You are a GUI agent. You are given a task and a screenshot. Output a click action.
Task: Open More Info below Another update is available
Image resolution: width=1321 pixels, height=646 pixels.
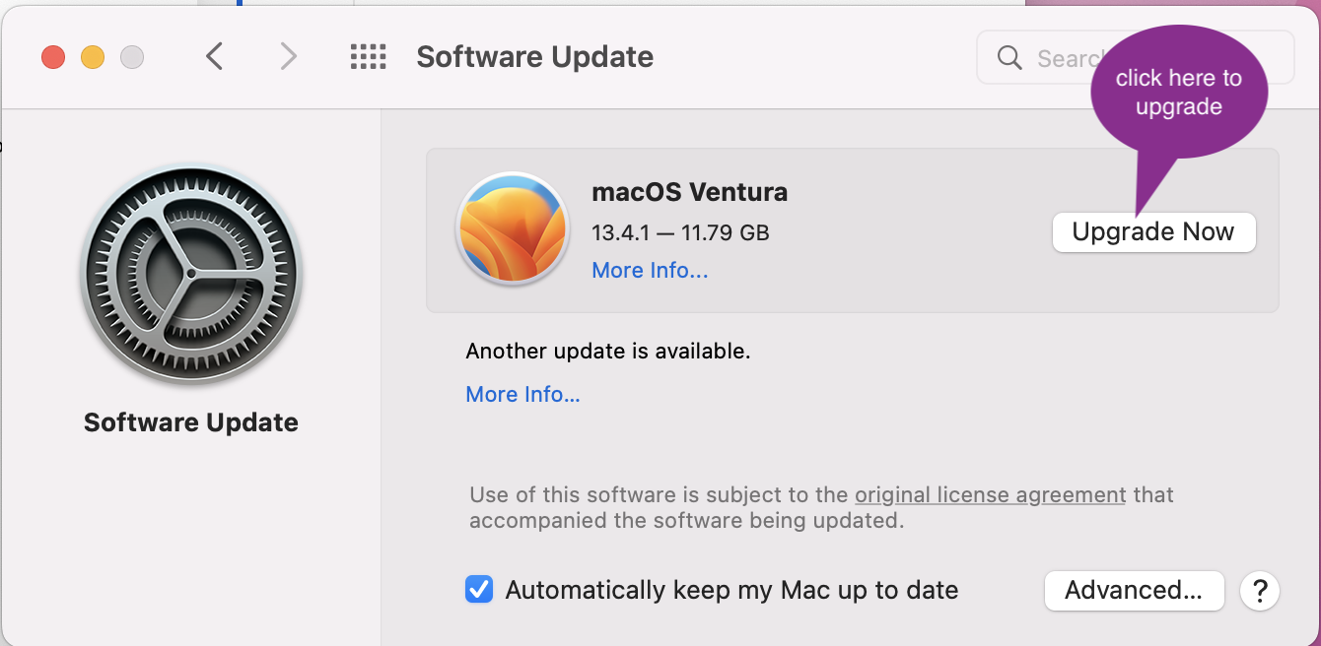(522, 394)
